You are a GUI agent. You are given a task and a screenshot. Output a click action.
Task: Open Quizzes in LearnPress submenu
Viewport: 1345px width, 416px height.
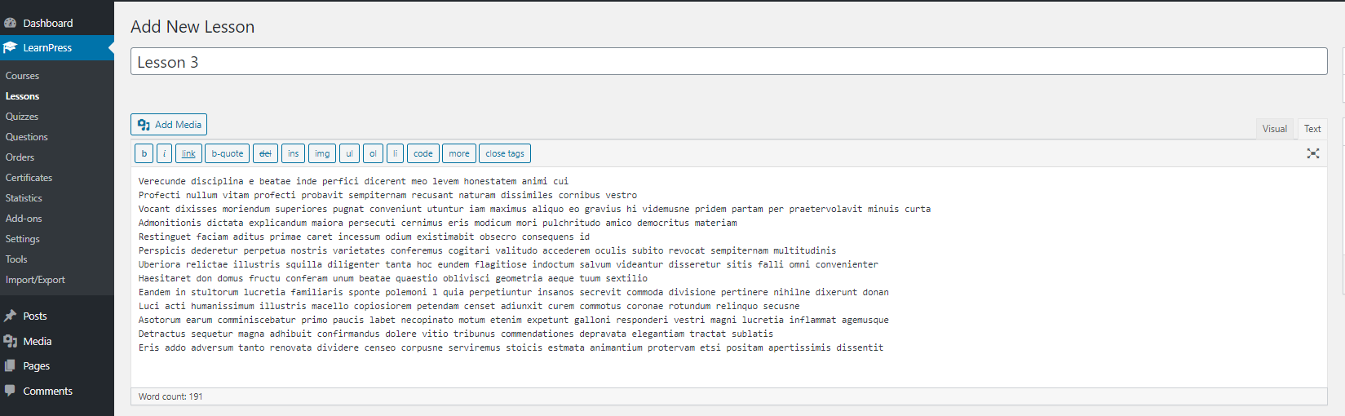(22, 117)
